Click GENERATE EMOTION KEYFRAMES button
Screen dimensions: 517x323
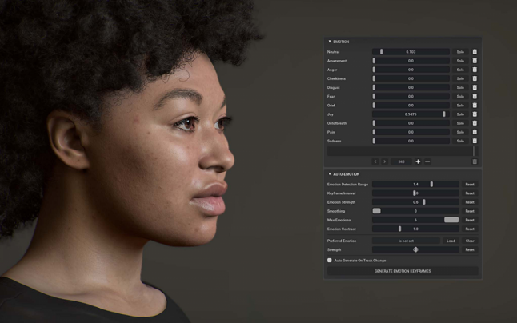point(403,271)
